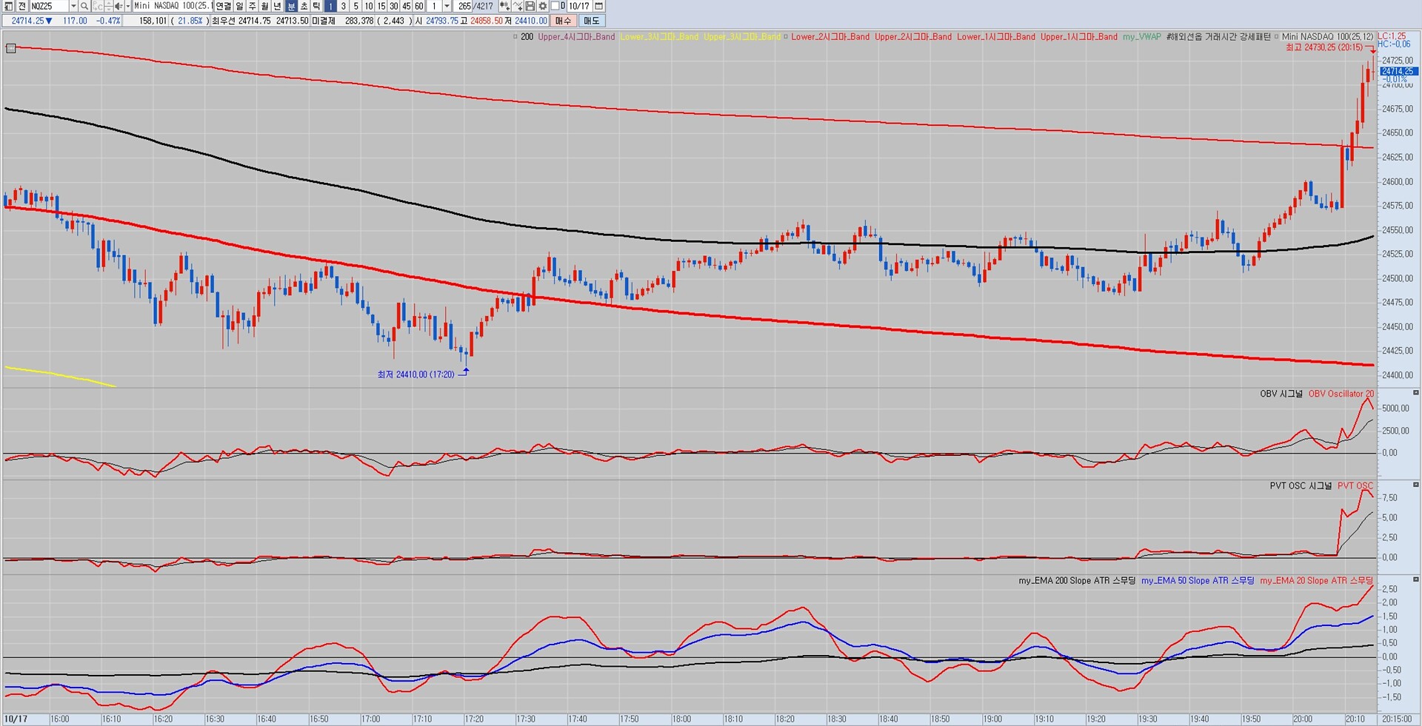Switch to the 일 (daily) period tab
Image resolution: width=1422 pixels, height=726 pixels.
(x=239, y=6)
